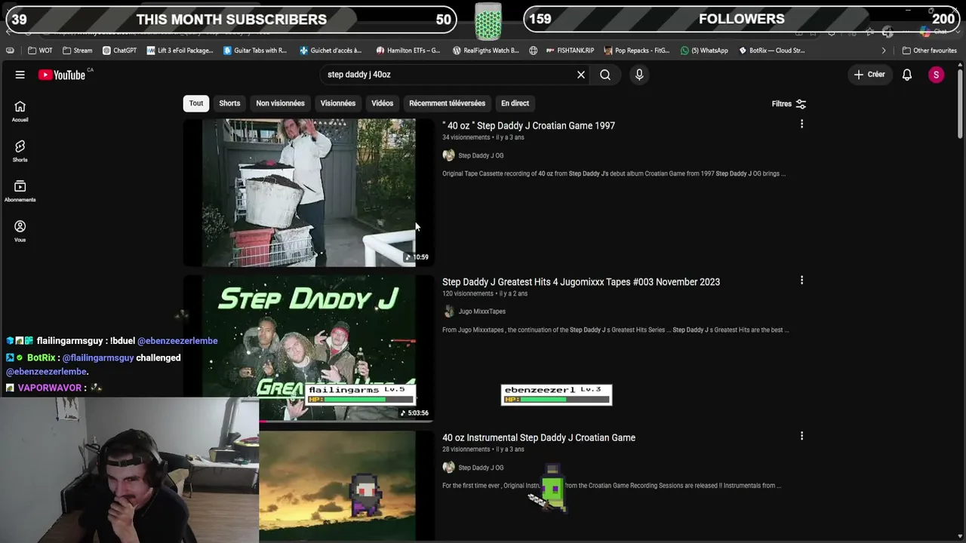Select the Tout filter chip
The width and height of the screenshot is (966, 543).
pos(196,103)
